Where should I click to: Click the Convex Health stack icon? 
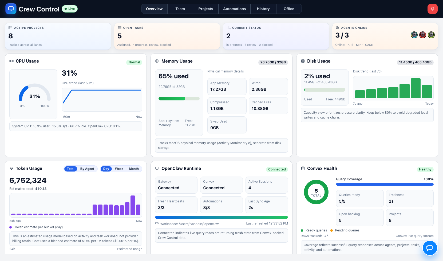point(303,168)
